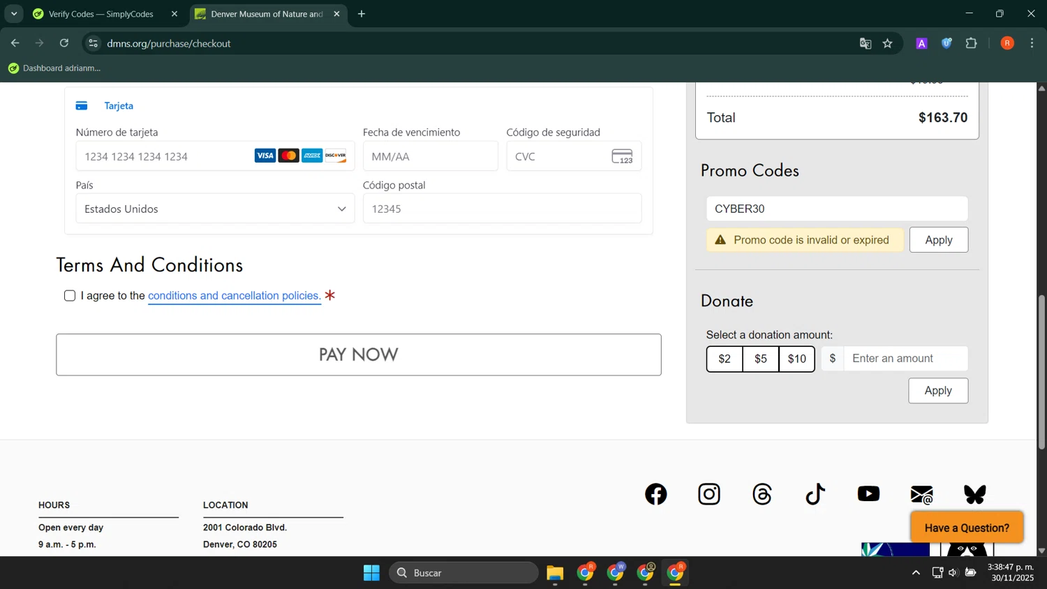
Task: Agree to the conditions and cancellation policies checkbox
Action: tap(70, 296)
